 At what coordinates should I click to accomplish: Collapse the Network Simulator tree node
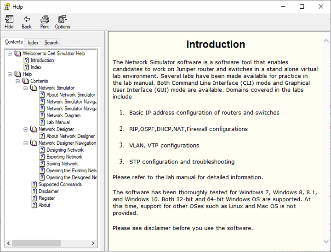click(x=26, y=88)
